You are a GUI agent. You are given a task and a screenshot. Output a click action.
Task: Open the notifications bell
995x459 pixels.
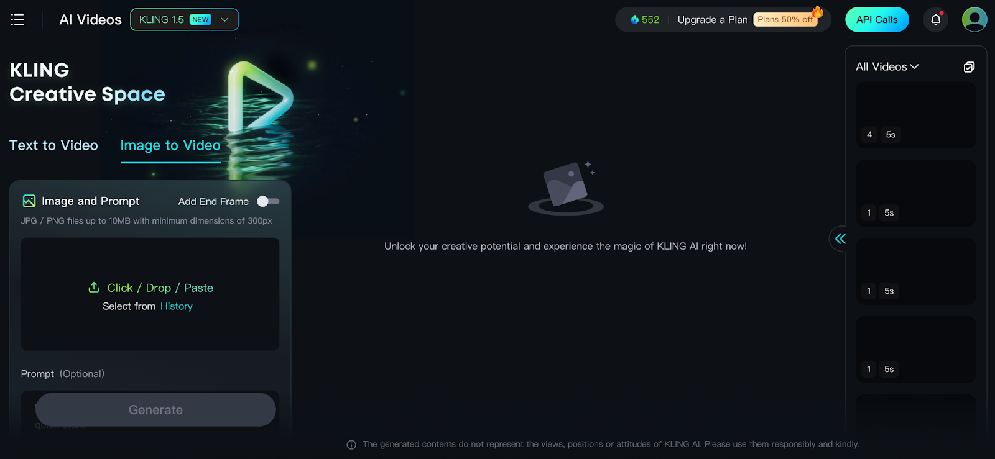click(x=935, y=20)
